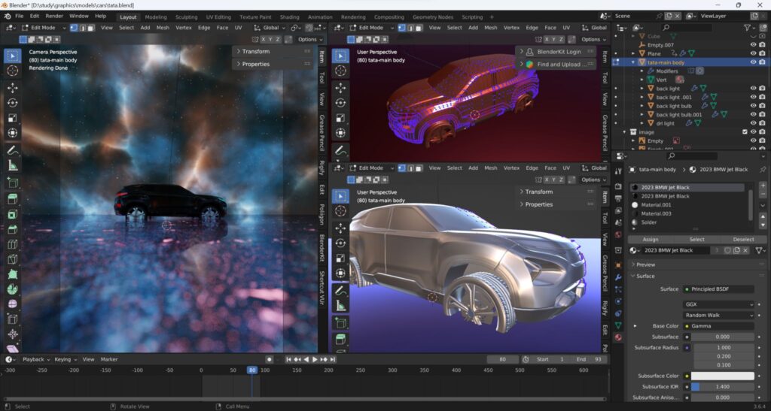The height and width of the screenshot is (411, 771).
Task: Select the Knife tool in left viewport
Action: [x=13, y=259]
